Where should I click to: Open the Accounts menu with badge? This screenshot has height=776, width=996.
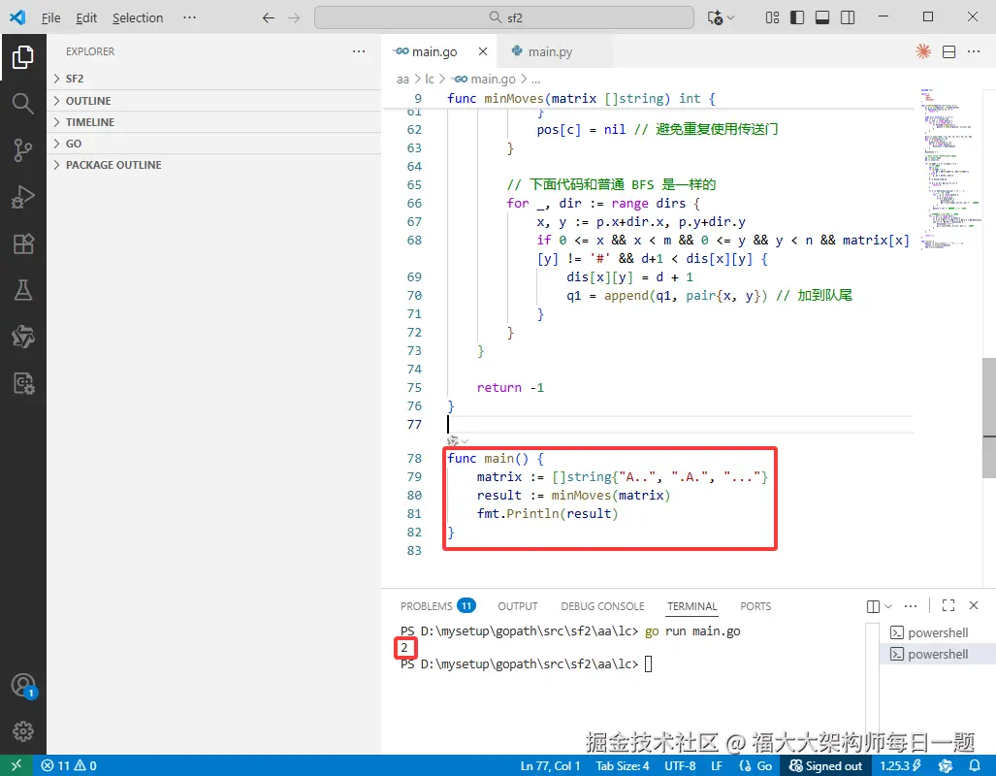tap(23, 686)
